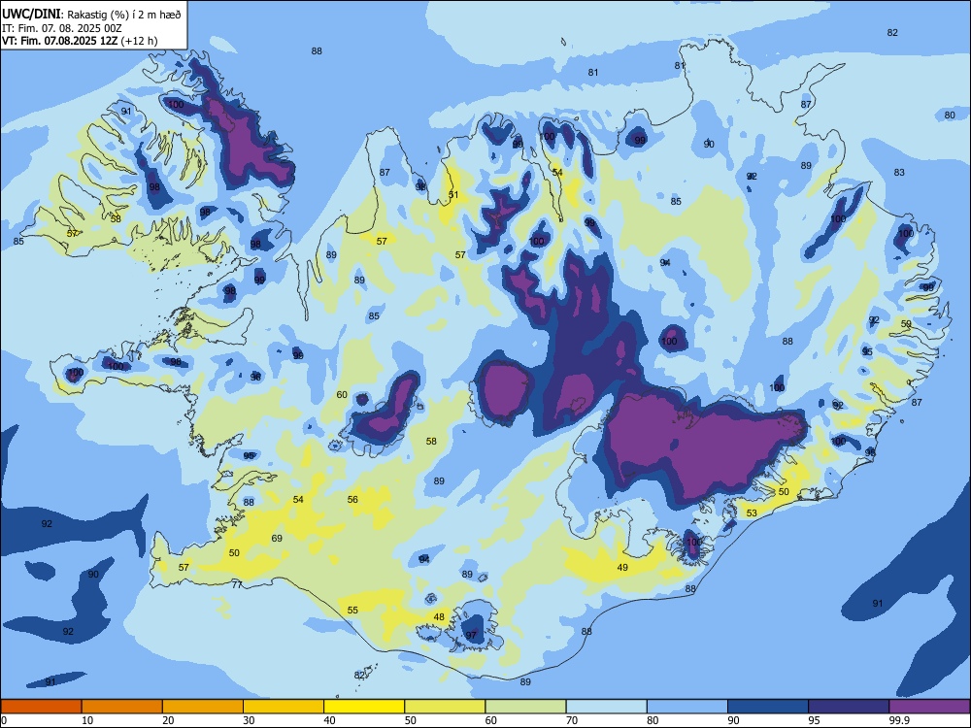
Task: Choose the 30–40 golden legend swatch
Action: point(284,707)
